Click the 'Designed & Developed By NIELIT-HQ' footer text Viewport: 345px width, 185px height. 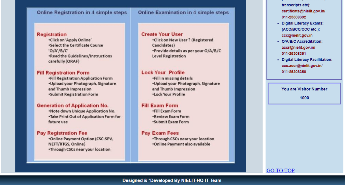172,180
